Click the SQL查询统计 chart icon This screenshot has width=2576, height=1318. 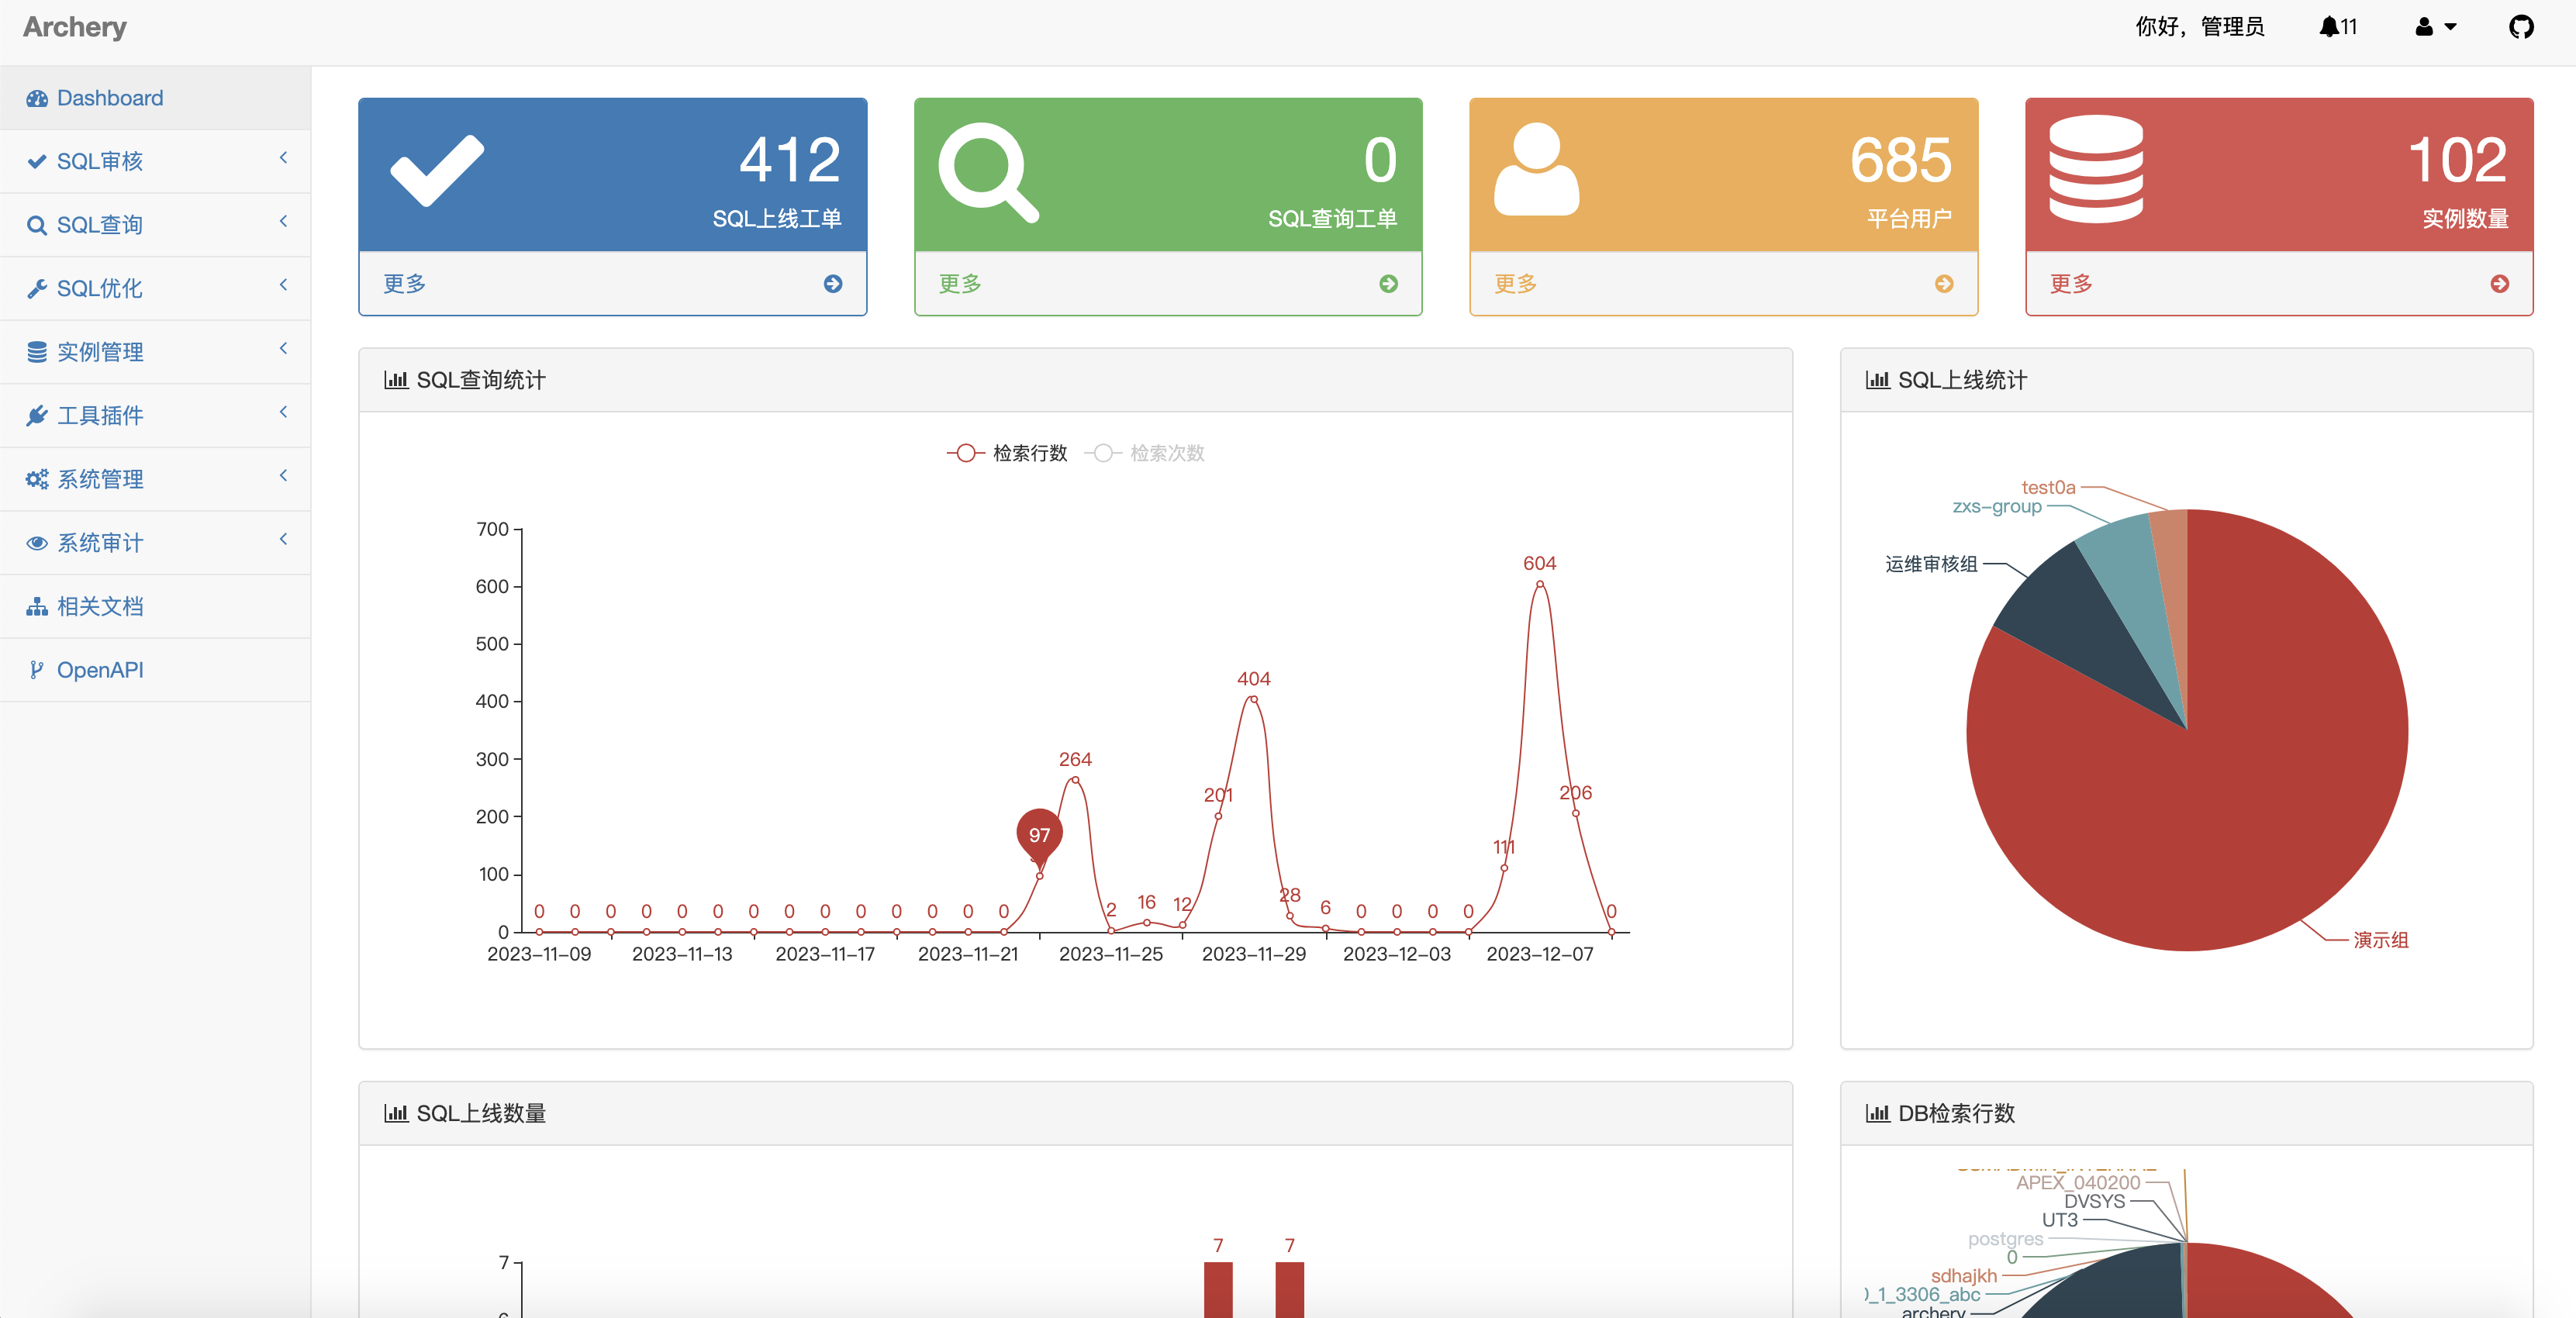tap(396, 380)
